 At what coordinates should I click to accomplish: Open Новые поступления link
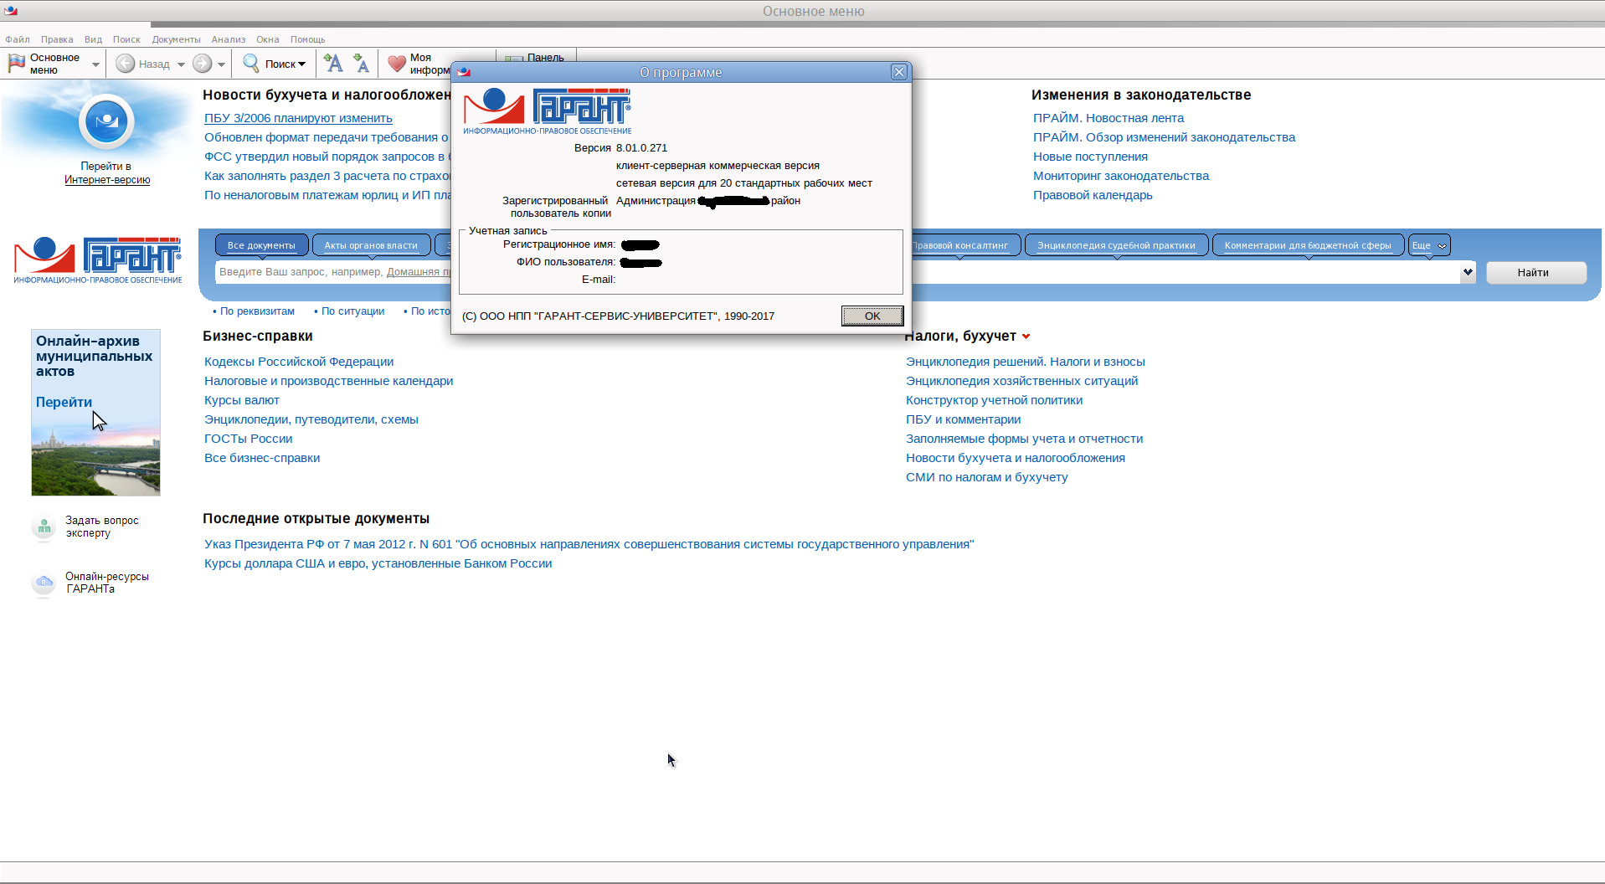(x=1091, y=157)
